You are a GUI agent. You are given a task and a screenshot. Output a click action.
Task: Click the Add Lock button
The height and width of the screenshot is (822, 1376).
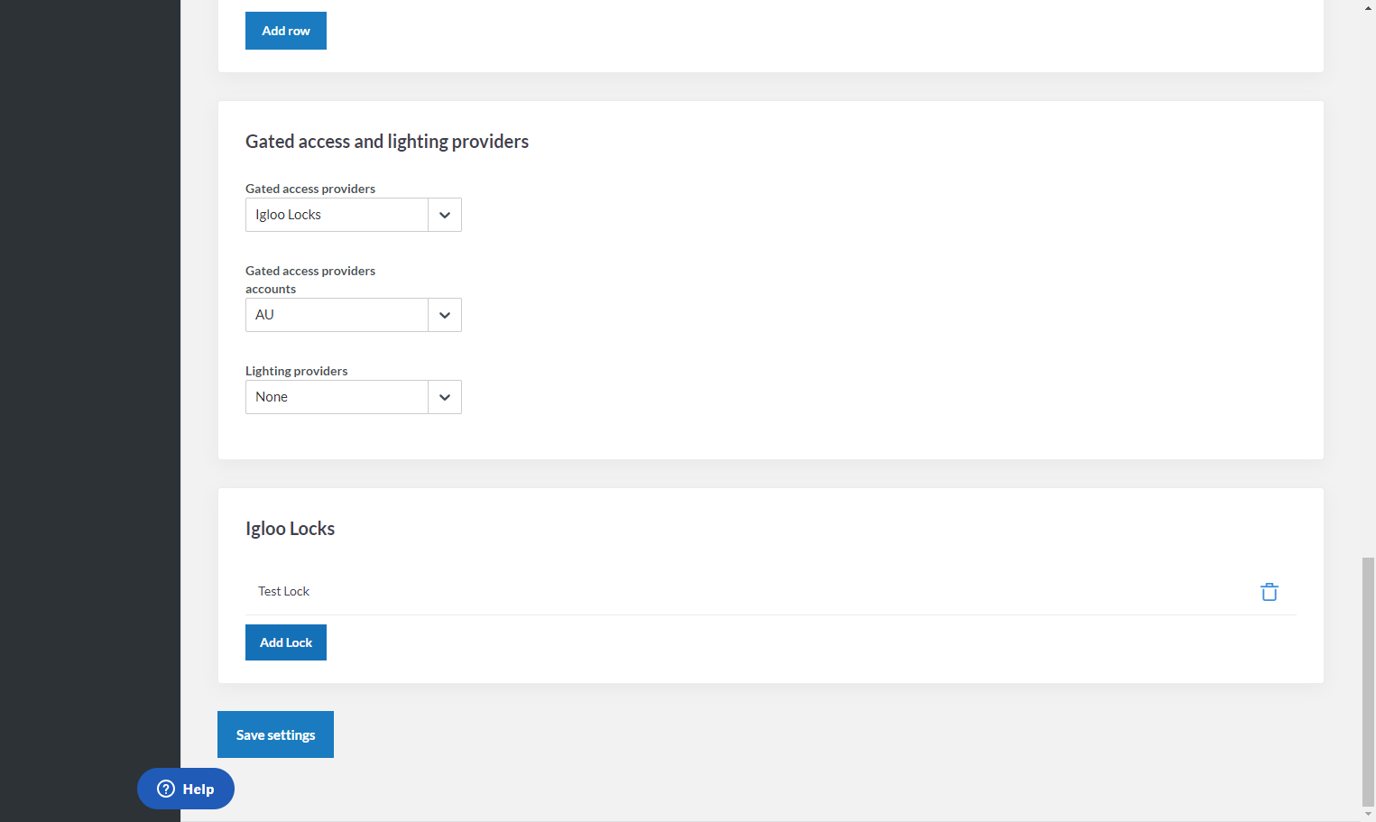tap(286, 642)
